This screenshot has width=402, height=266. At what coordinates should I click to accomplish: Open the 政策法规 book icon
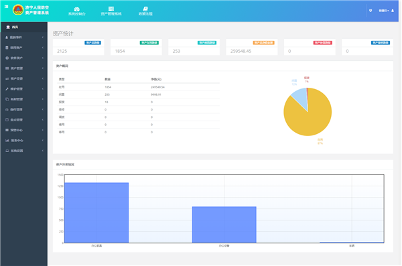click(145, 9)
